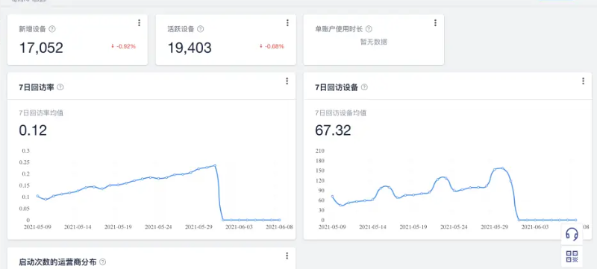Open the QR code button
The image size is (597, 269).
572,256
